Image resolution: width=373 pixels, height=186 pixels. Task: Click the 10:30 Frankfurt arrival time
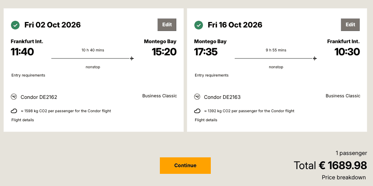click(x=347, y=52)
